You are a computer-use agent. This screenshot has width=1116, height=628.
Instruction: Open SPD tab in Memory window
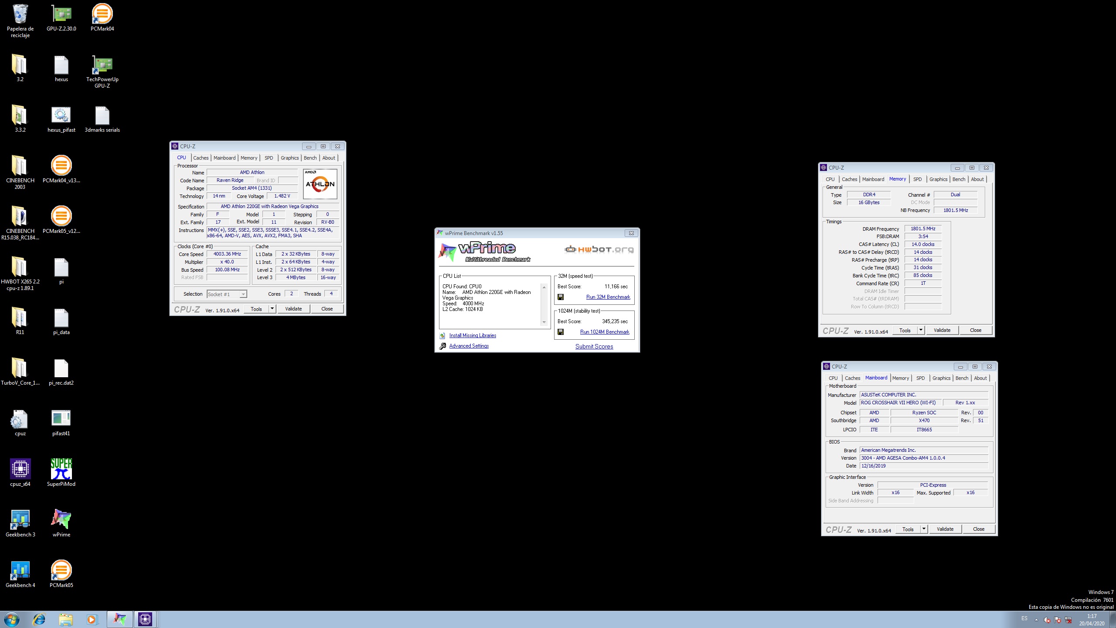(918, 179)
